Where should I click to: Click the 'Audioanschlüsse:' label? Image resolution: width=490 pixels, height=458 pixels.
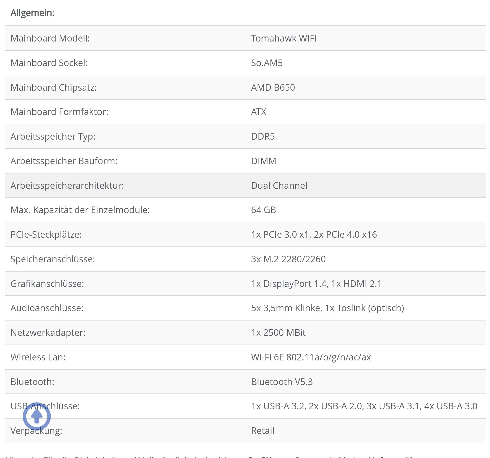[x=47, y=308]
